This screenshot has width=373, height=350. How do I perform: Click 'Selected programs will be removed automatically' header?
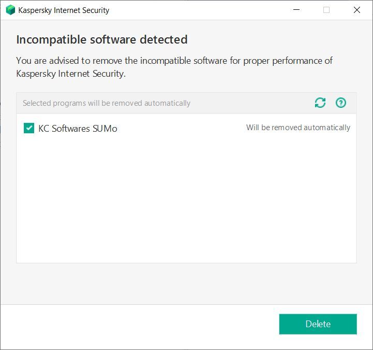[x=107, y=103]
